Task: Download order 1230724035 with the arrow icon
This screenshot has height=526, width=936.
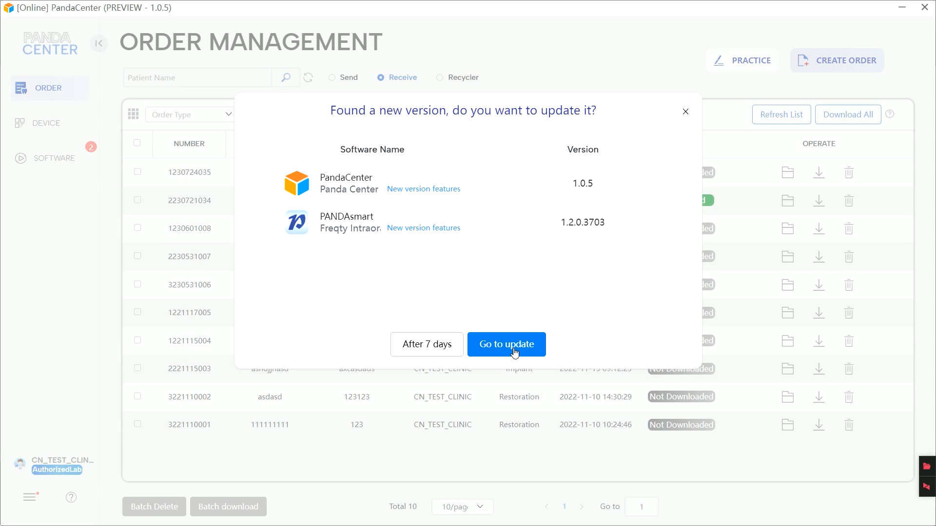Action: [x=819, y=172]
